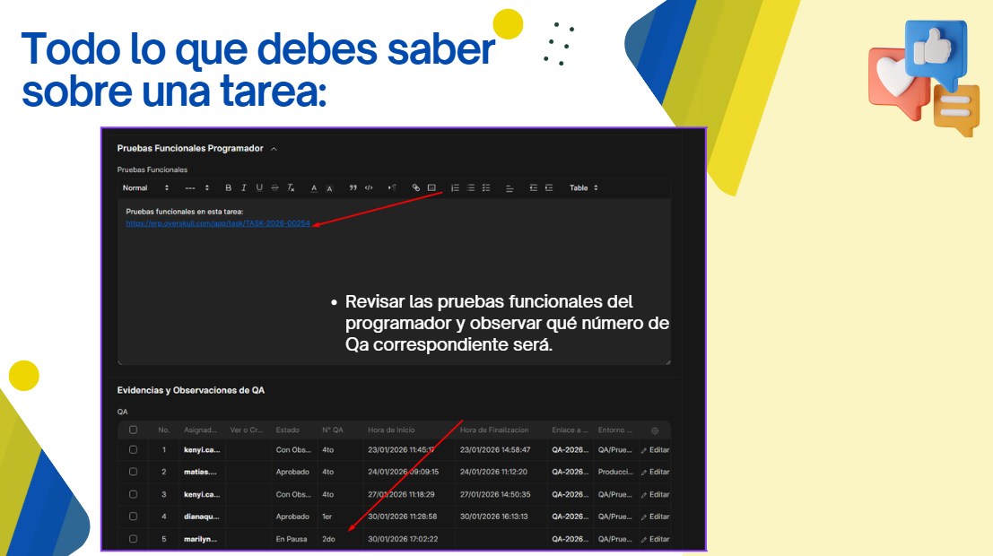Open the Normal text style dropdown
The height and width of the screenshot is (556, 993).
click(145, 188)
